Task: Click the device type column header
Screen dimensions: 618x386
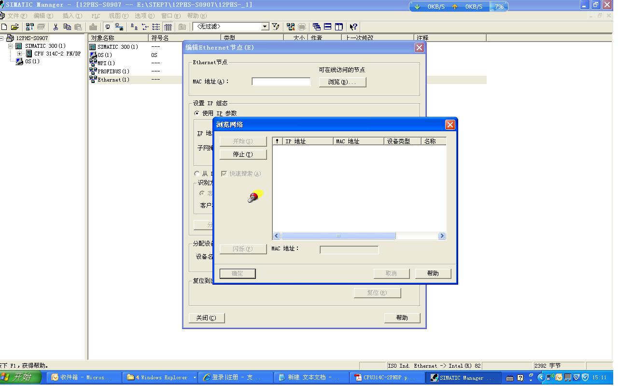Action: point(403,141)
